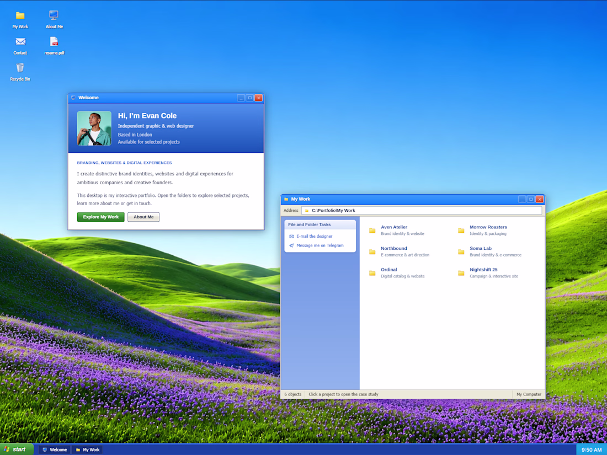The image size is (607, 455).
Task: Click the folder icon inside the address bar
Action: click(307, 211)
